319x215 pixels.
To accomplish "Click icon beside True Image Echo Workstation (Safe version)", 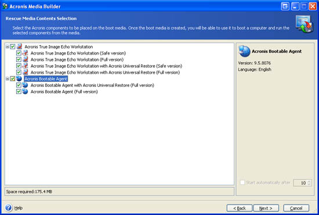I will click(26, 53).
